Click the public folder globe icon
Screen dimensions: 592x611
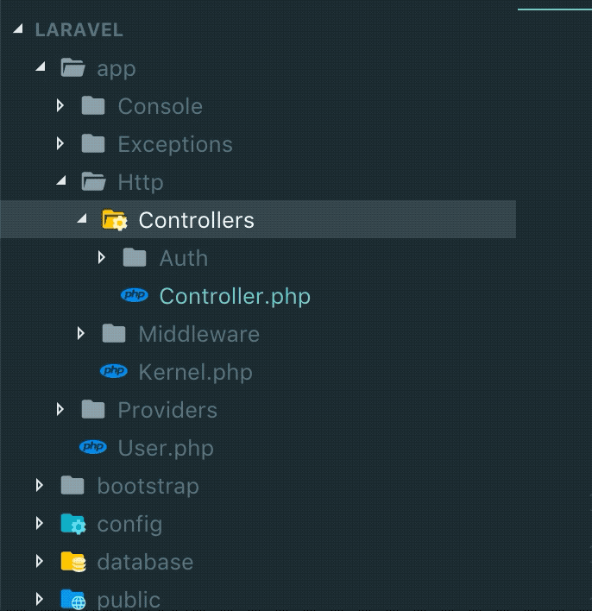point(73,599)
